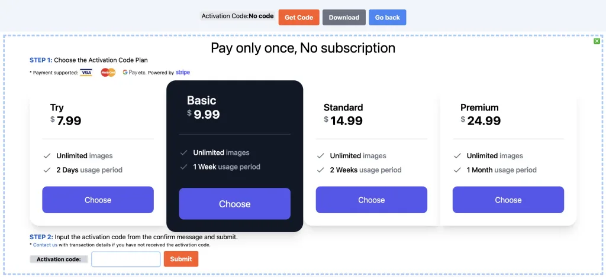Image resolution: width=606 pixels, height=277 pixels.
Task: Click the checkmark next to 1 Month usage period
Action: point(457,170)
